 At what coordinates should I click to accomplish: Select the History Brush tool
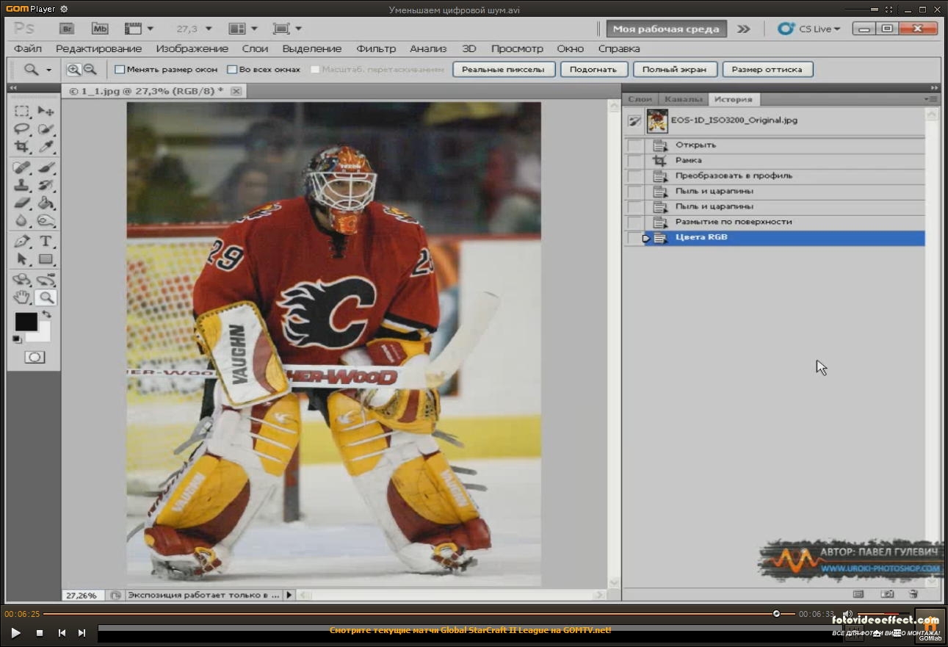[46, 185]
